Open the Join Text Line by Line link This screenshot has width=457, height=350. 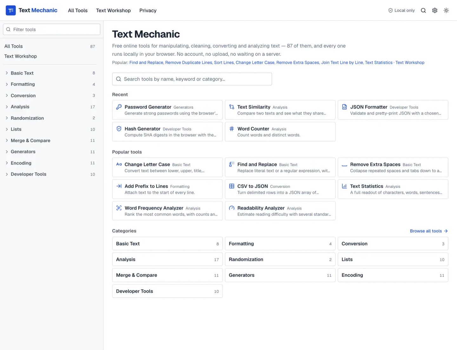click(x=342, y=63)
